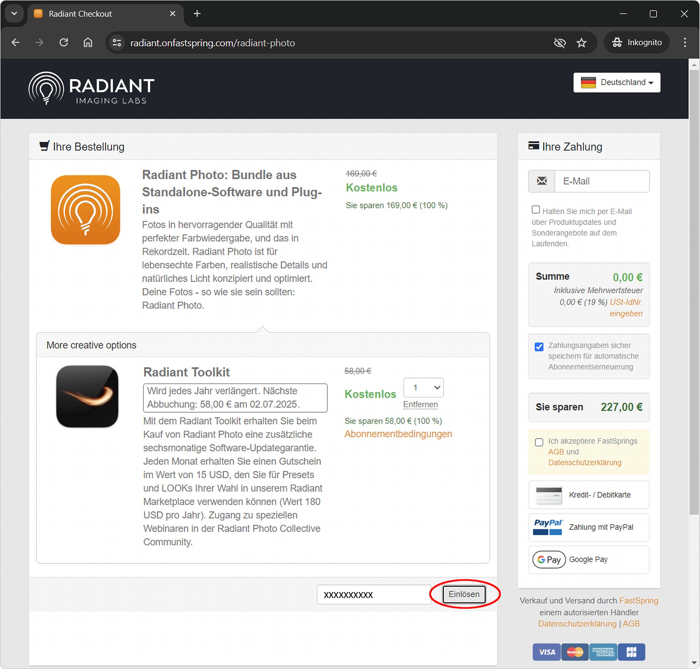
Task: Select the Radiant Checkout tab
Action: [x=105, y=14]
